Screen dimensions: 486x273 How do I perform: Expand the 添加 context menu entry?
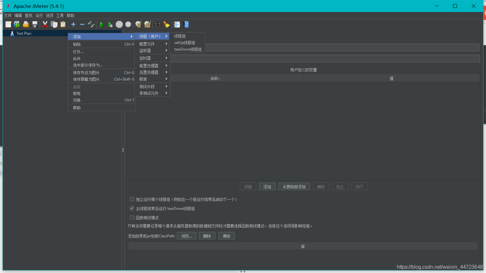(x=101, y=37)
